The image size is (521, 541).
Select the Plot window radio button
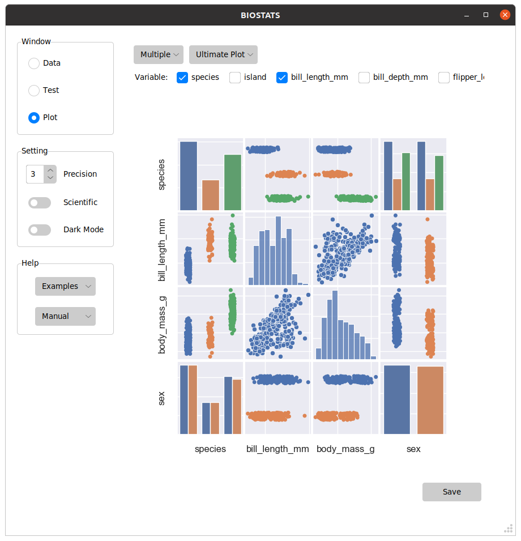click(34, 118)
